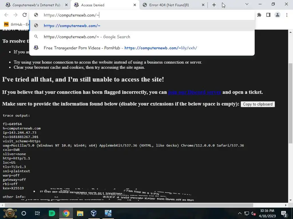293x219 pixels.
Task: Open the notification center icon
Action: click(284, 213)
